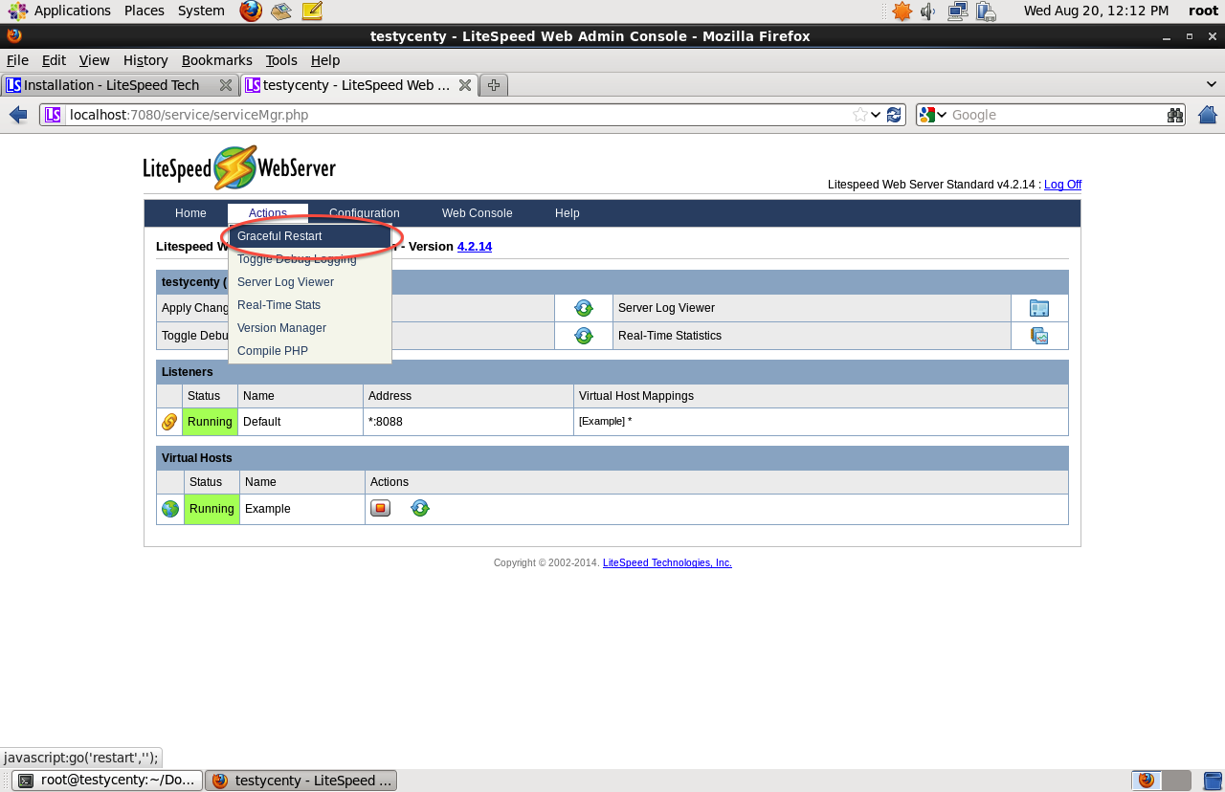Click the Log Off link
1225x792 pixels.
[1062, 185]
